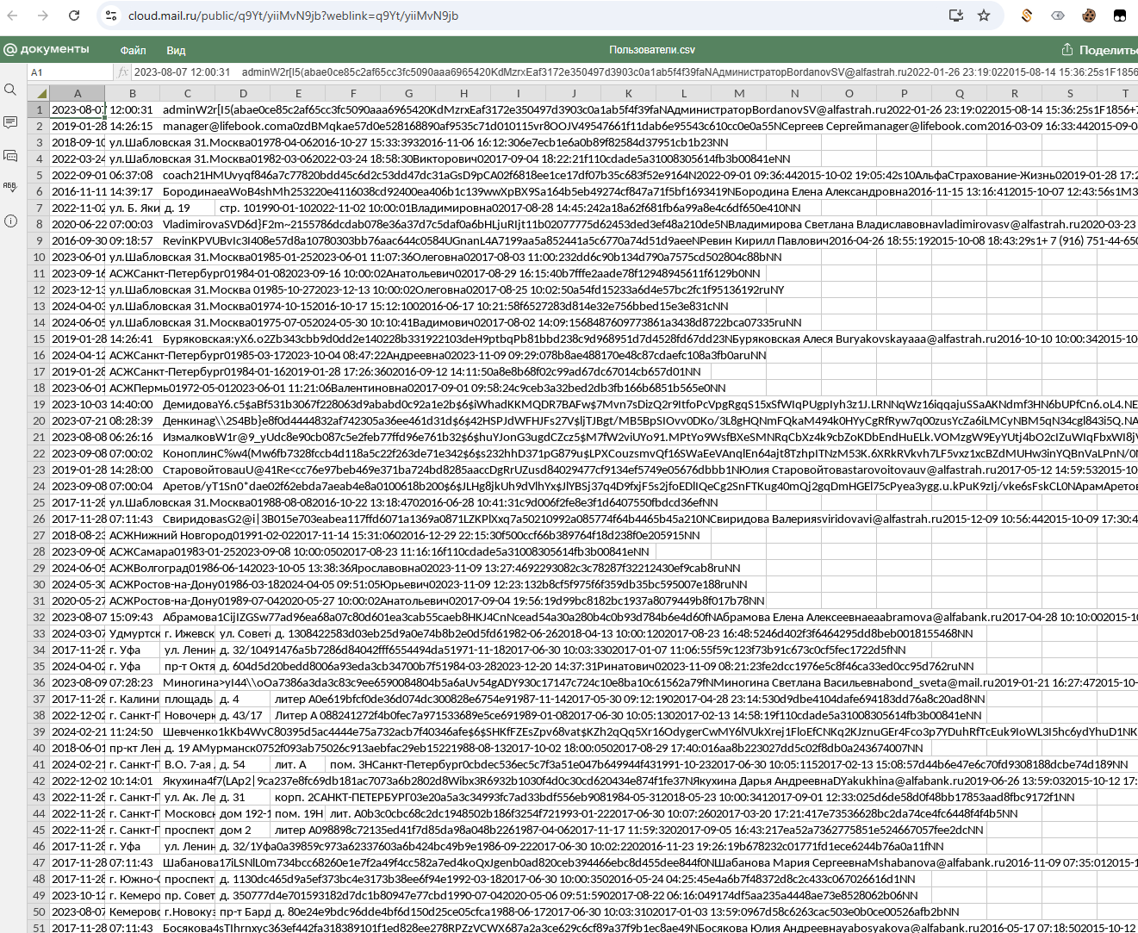Viewport: 1138px width, 933px height.
Task: Open the grey eye extension icon
Action: tap(1058, 16)
